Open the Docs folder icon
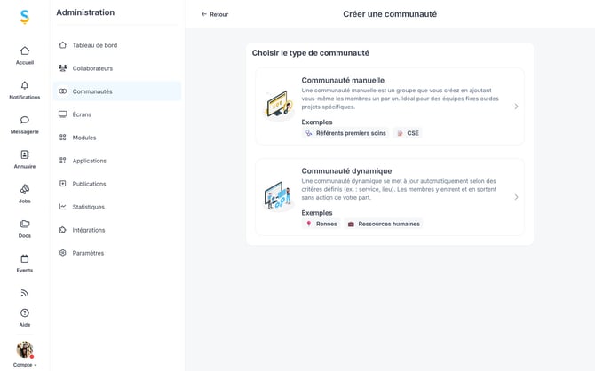595x371 pixels. point(25,224)
